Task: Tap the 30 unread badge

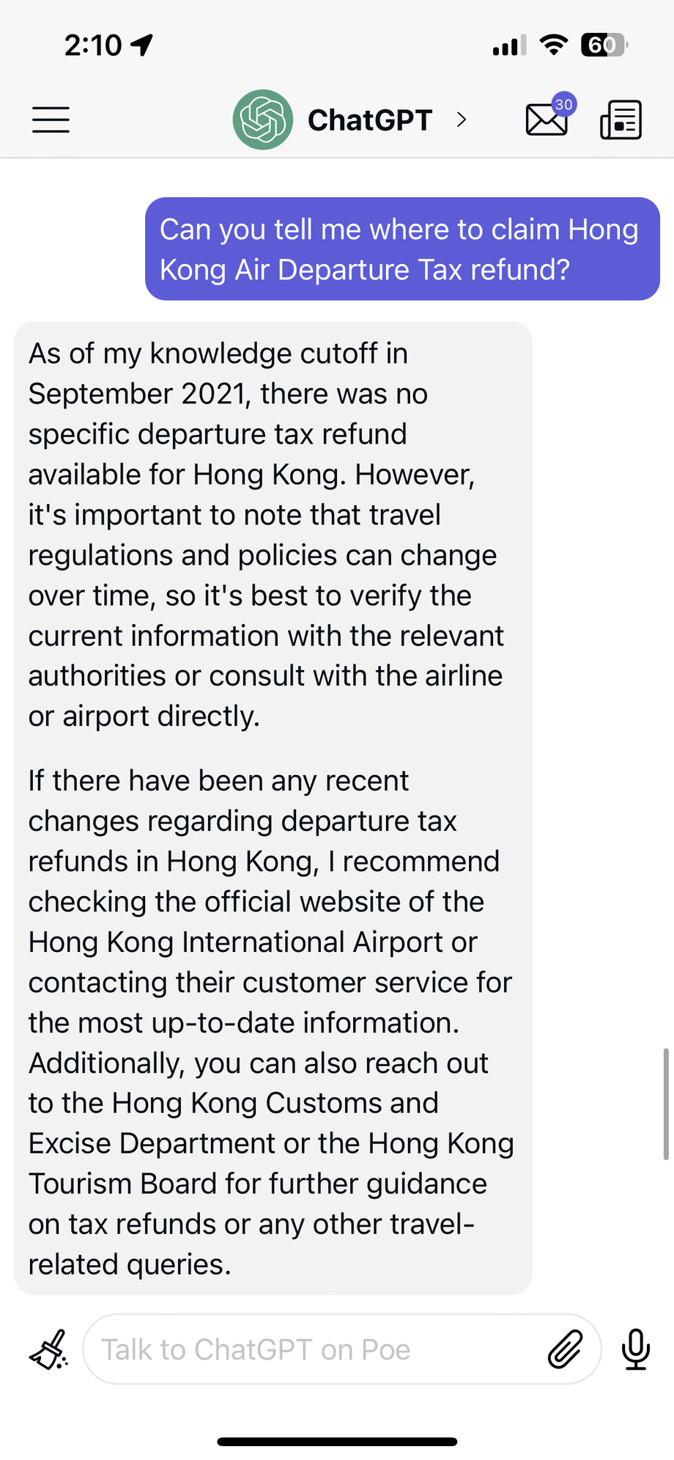Action: tap(563, 104)
